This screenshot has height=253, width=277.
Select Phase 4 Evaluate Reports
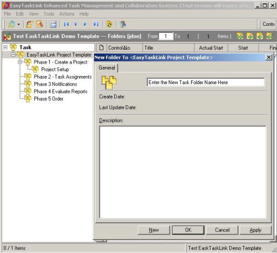[61, 91]
